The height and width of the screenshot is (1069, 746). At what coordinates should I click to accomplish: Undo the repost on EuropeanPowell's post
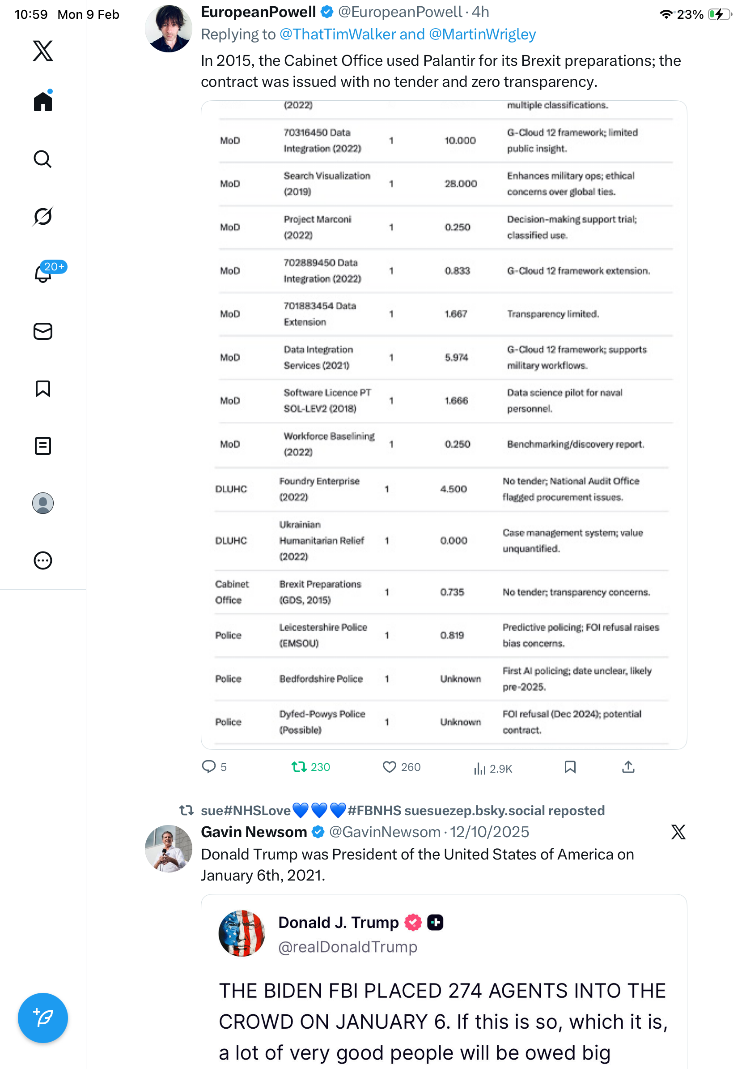click(299, 767)
